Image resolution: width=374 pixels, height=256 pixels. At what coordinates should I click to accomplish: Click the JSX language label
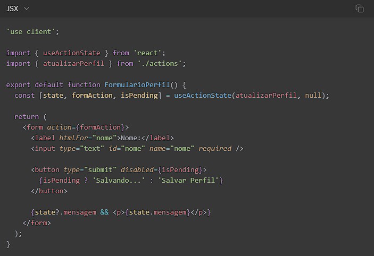[x=13, y=8]
